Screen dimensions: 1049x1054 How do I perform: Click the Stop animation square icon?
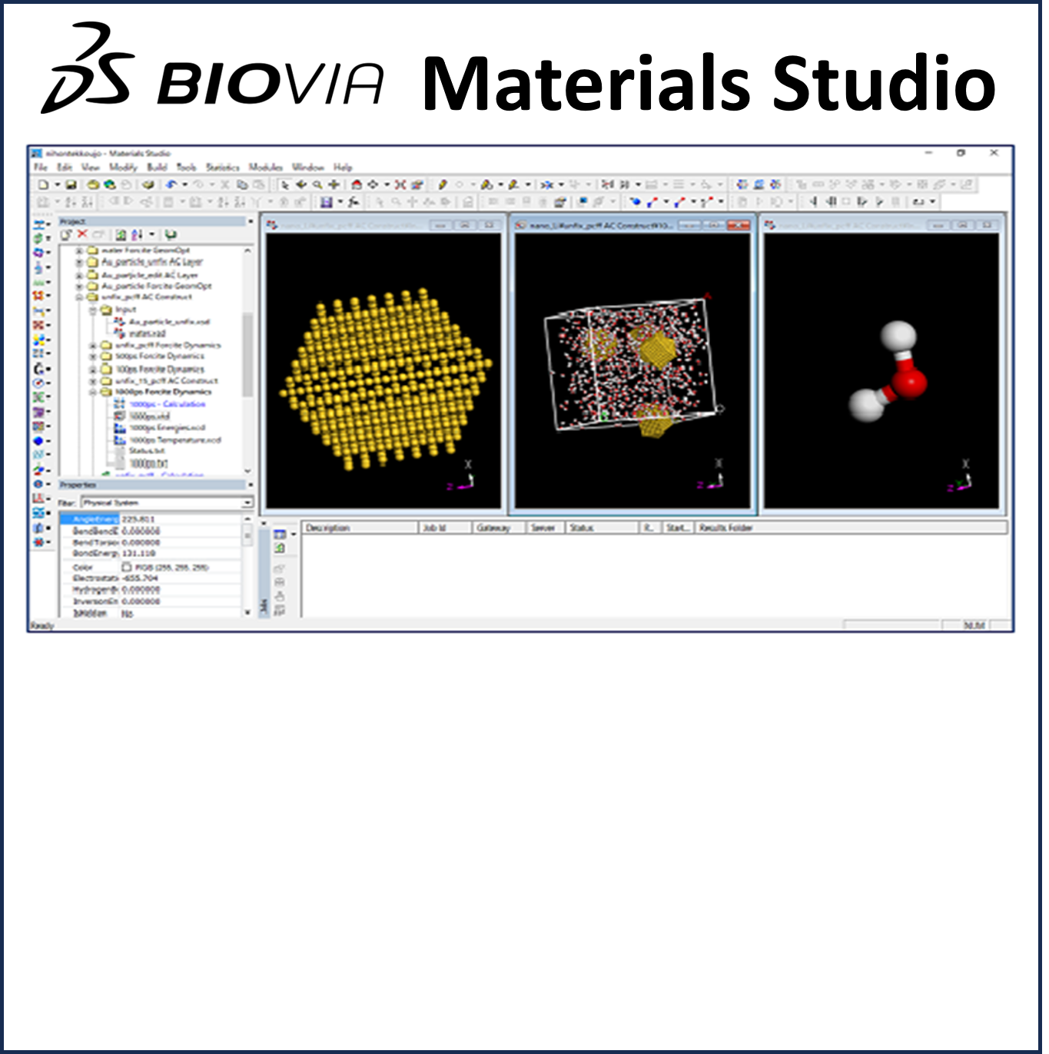pos(846,202)
